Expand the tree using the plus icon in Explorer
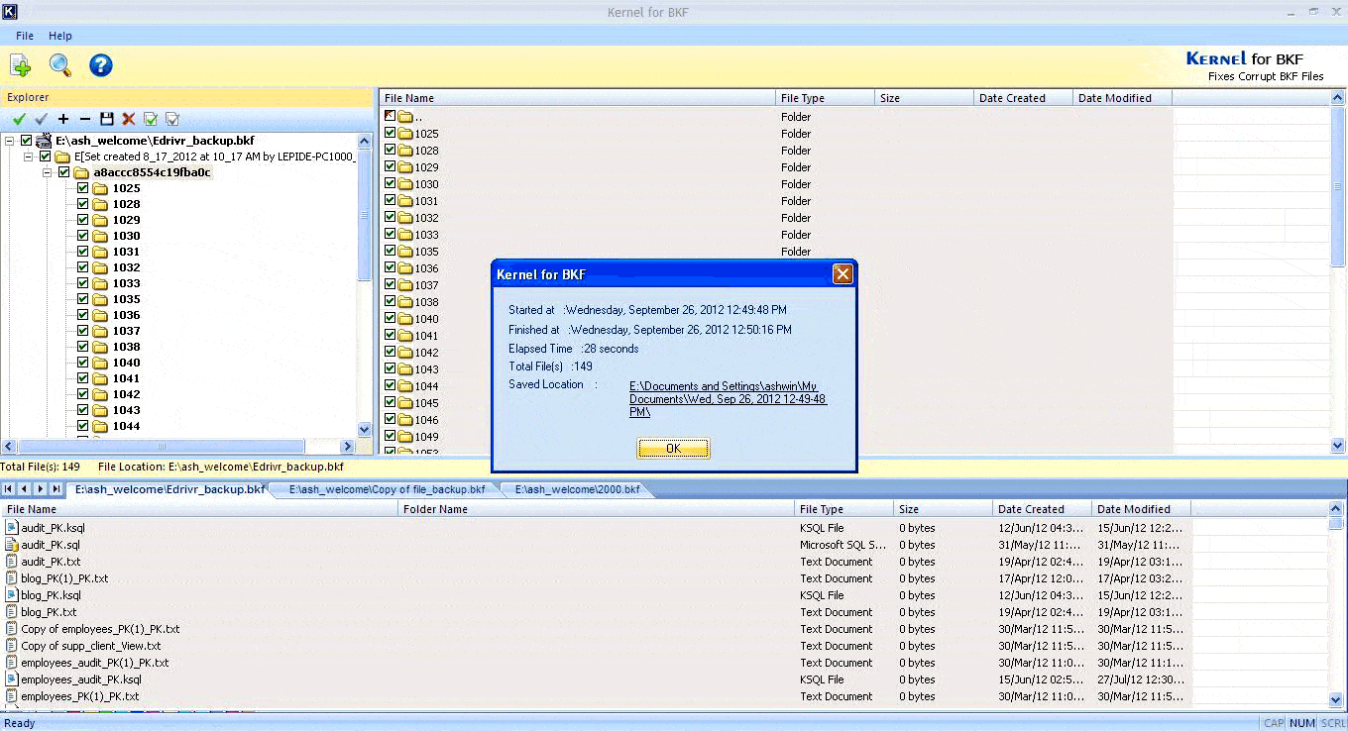Viewport: 1348px width, 731px height. point(63,119)
